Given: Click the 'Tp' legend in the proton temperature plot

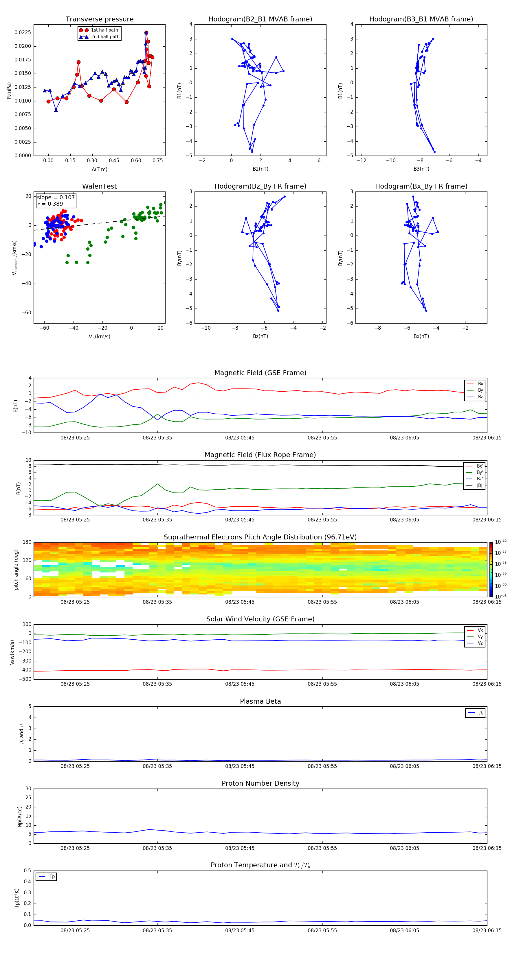Looking at the screenshot, I should pos(46,877).
